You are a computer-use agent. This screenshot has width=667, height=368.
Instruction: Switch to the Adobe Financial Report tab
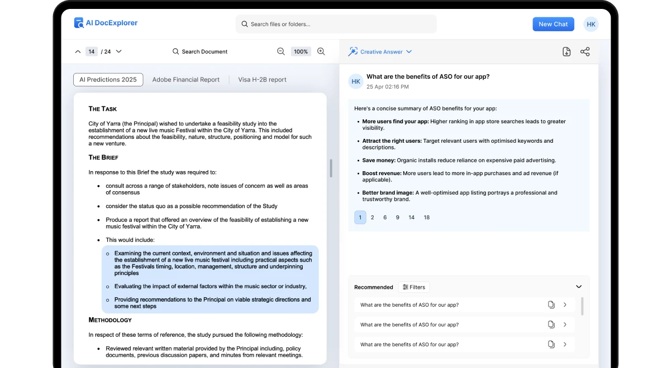[x=186, y=79]
